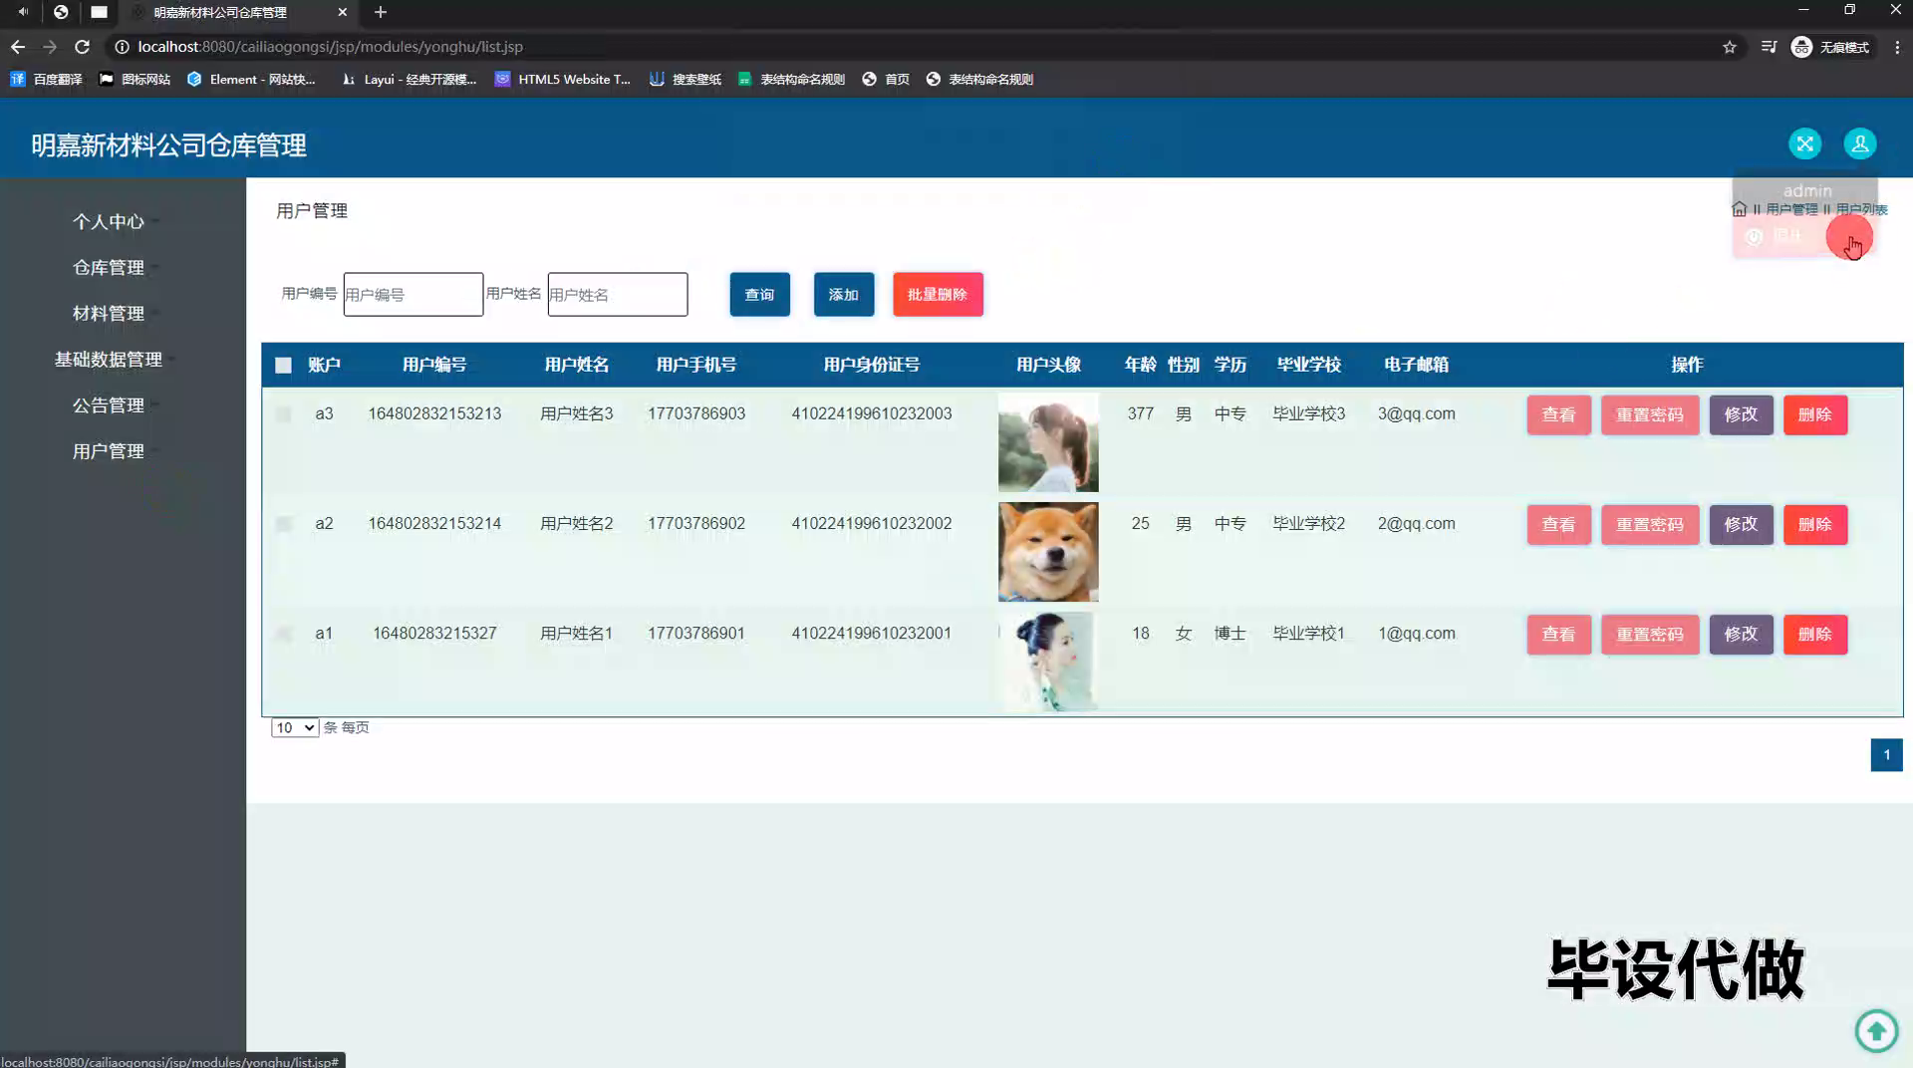The width and height of the screenshot is (1913, 1068).
Task: Reset password for user a3
Action: coord(1650,415)
